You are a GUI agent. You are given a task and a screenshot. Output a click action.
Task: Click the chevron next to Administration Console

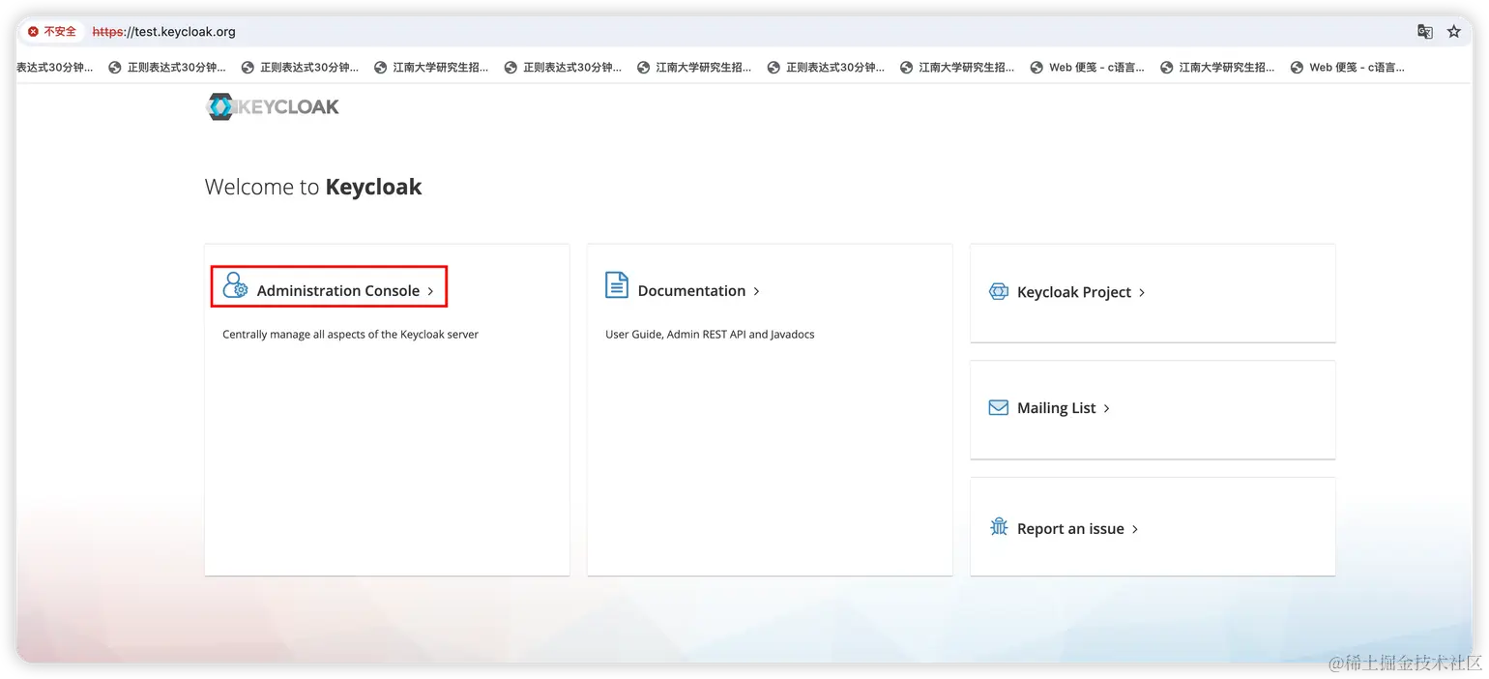(x=430, y=291)
